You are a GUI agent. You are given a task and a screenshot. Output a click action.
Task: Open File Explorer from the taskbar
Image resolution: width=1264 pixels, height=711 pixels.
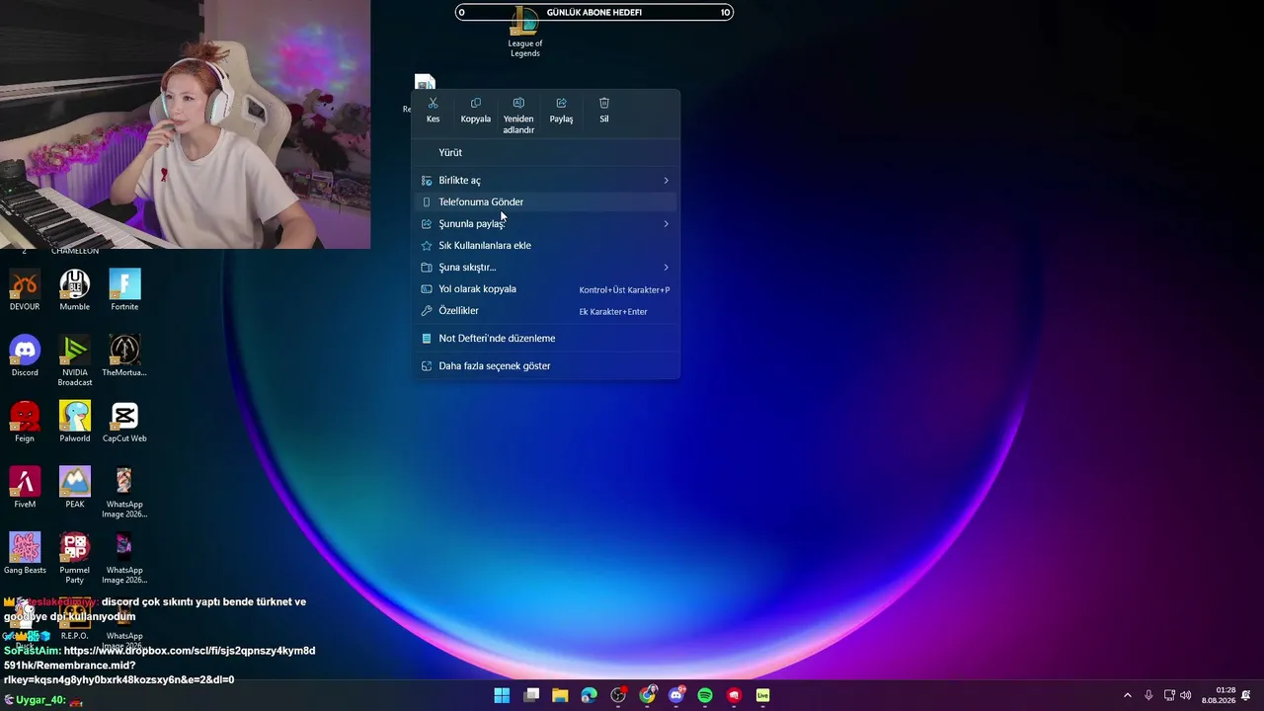[560, 695]
